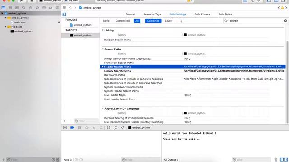Image resolution: width=289 pixels, height=162 pixels.
Task: Add a user-defined build setting with plus
Action: (181, 21)
